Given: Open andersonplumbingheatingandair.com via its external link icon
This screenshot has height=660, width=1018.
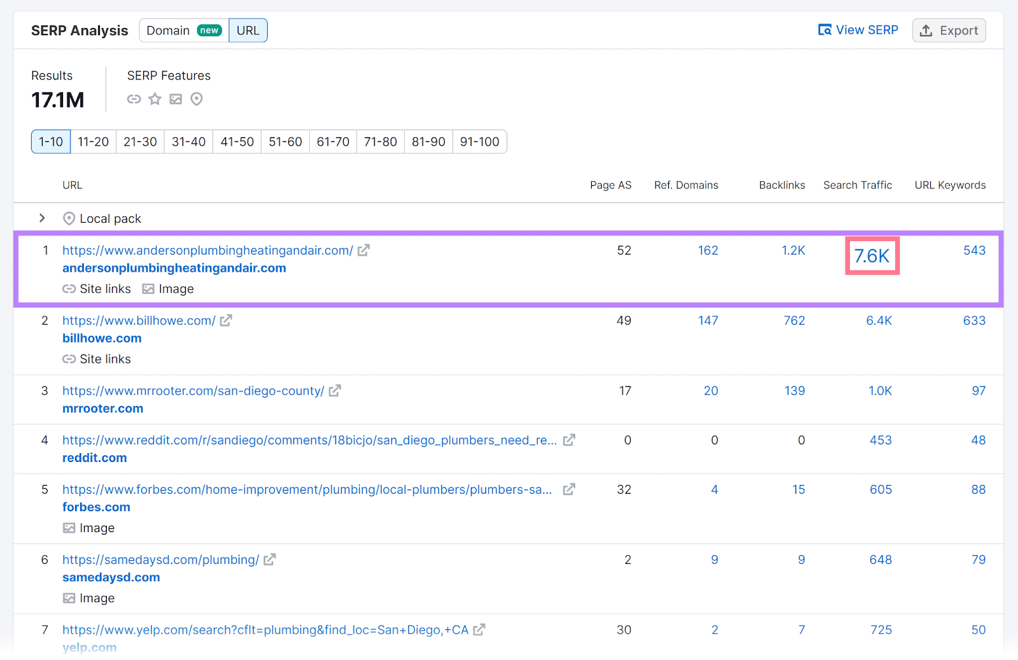Looking at the screenshot, I should click(x=363, y=250).
